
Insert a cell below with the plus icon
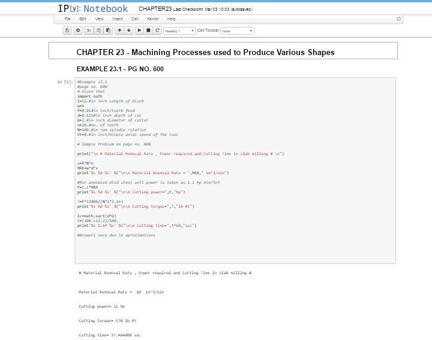[x=78, y=30]
